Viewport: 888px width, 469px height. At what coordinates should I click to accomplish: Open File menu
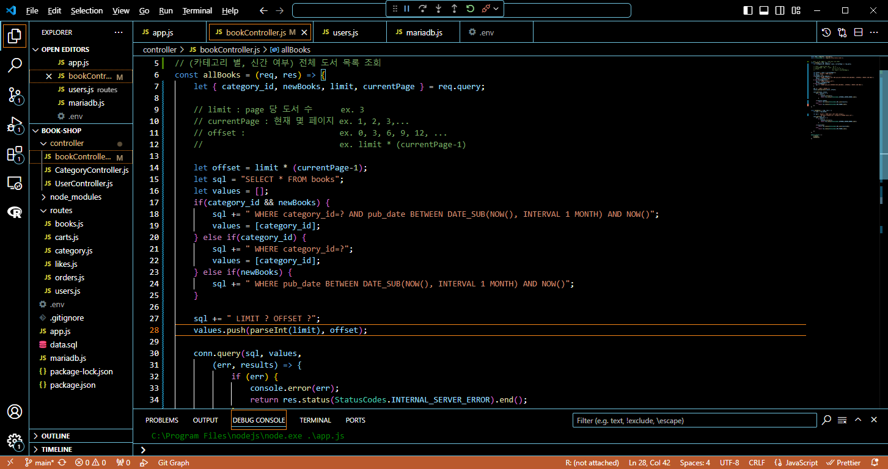[x=32, y=10]
